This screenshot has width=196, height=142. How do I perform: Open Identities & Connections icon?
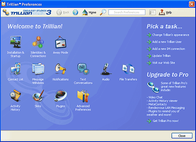tap(38, 42)
